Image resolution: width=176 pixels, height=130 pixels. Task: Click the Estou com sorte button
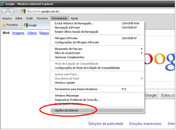pyautogui.click(x=167, y=95)
